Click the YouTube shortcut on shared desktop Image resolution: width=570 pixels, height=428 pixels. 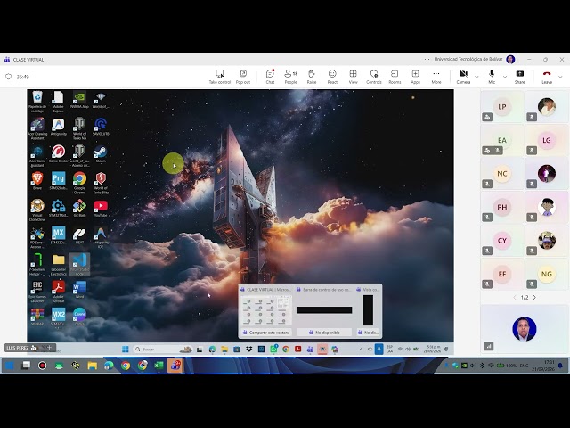[x=101, y=209]
